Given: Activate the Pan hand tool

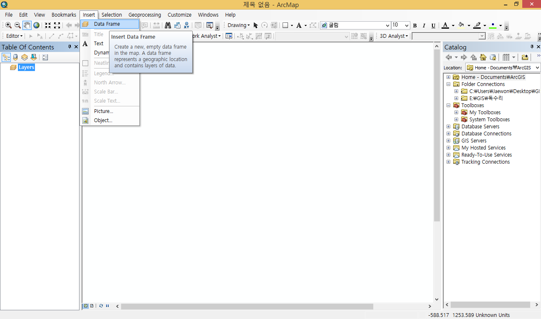Looking at the screenshot, I should click(27, 25).
